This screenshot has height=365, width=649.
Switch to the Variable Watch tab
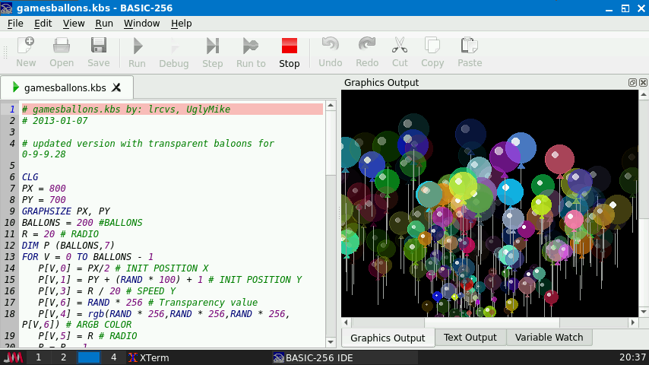(549, 337)
